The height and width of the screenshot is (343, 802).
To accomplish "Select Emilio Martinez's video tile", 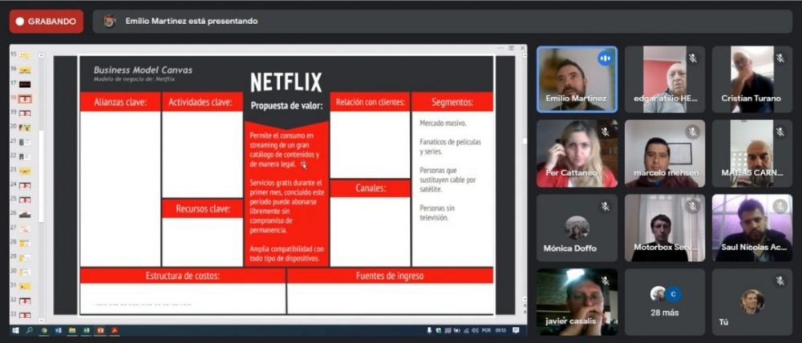I will [577, 79].
